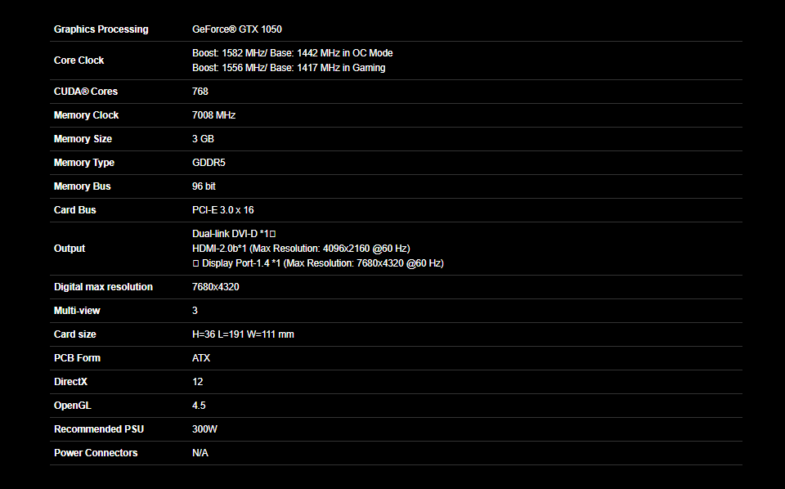Screen dimensions: 785x489
Task: Click the Multi-view row label
Action: pyautogui.click(x=77, y=311)
